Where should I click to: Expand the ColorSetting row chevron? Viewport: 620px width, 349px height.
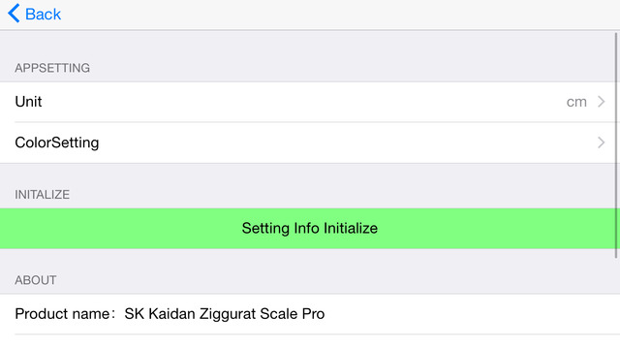[x=601, y=143]
